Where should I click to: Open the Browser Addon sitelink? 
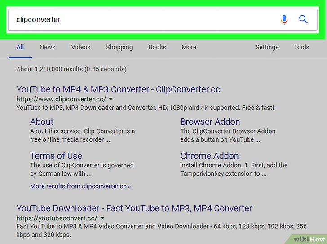coord(210,122)
